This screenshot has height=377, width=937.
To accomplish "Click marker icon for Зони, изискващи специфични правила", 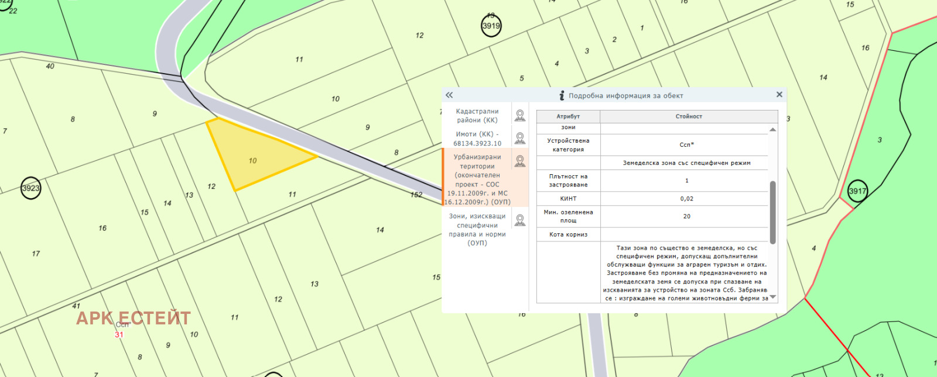I will [x=519, y=220].
